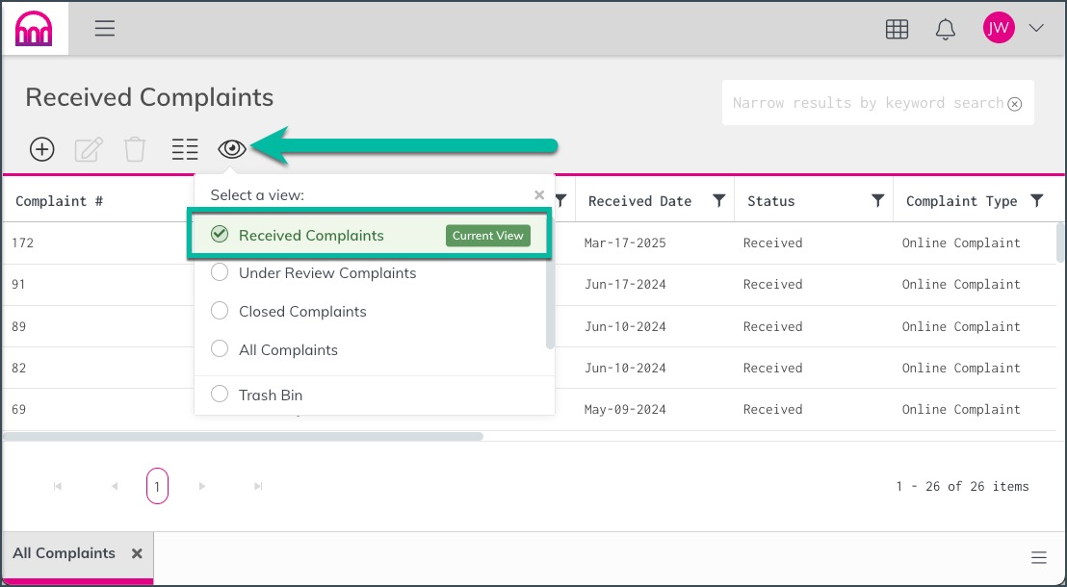Go to previous page arrow

click(x=115, y=486)
